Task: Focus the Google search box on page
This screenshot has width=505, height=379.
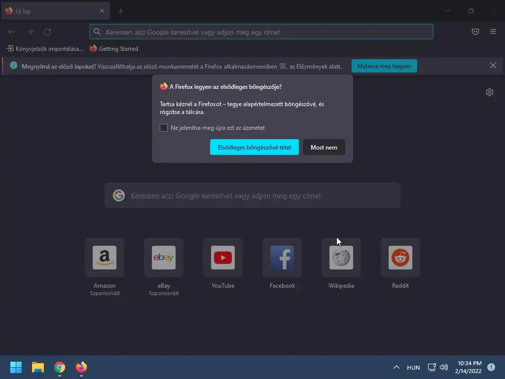Action: [252, 195]
